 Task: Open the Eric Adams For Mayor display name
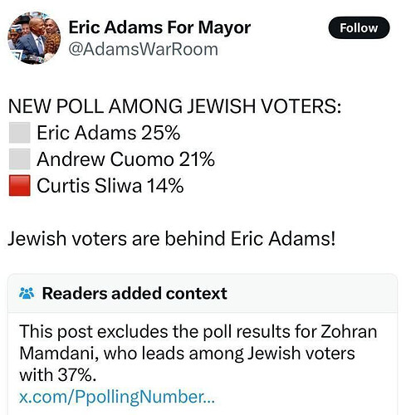tap(159, 27)
